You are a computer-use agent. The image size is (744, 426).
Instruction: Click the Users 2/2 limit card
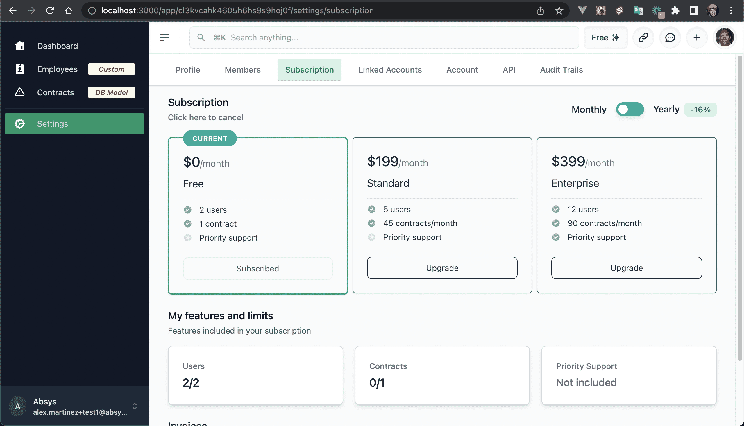coord(255,375)
